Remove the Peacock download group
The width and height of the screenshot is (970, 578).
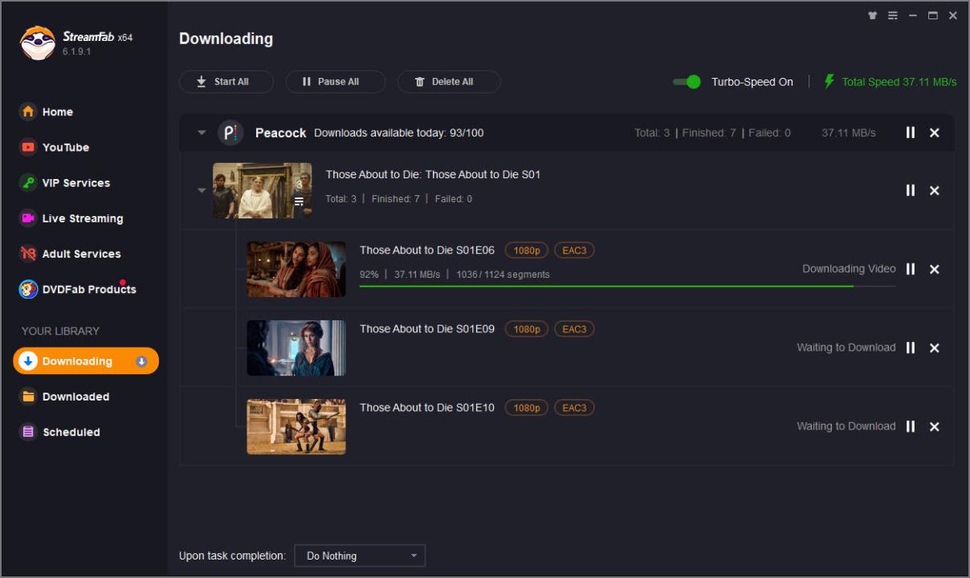(x=935, y=132)
